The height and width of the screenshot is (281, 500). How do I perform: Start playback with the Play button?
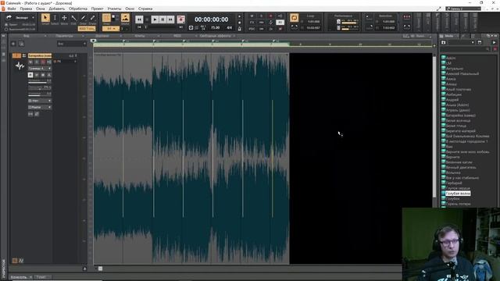[155, 20]
